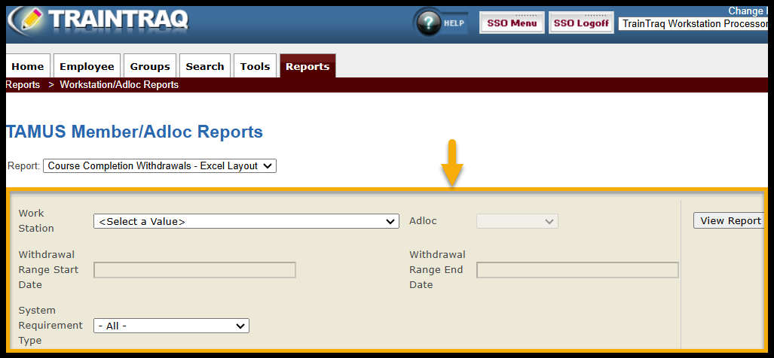Open the Search tab
The height and width of the screenshot is (358, 774).
tap(205, 66)
